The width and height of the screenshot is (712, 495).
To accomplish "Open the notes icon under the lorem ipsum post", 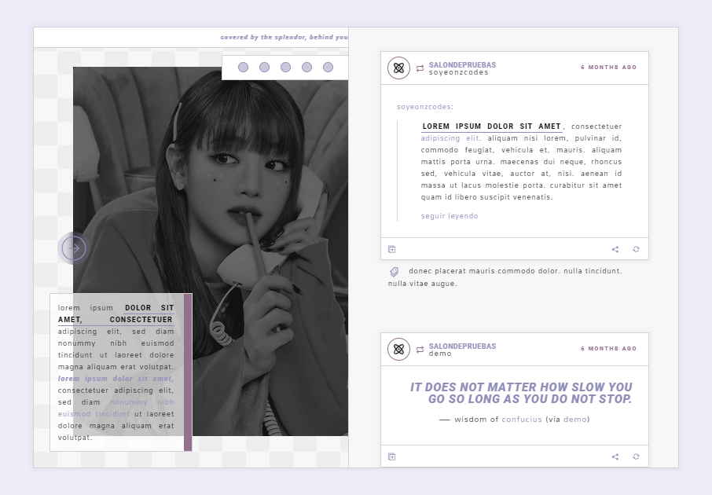I will coord(392,249).
